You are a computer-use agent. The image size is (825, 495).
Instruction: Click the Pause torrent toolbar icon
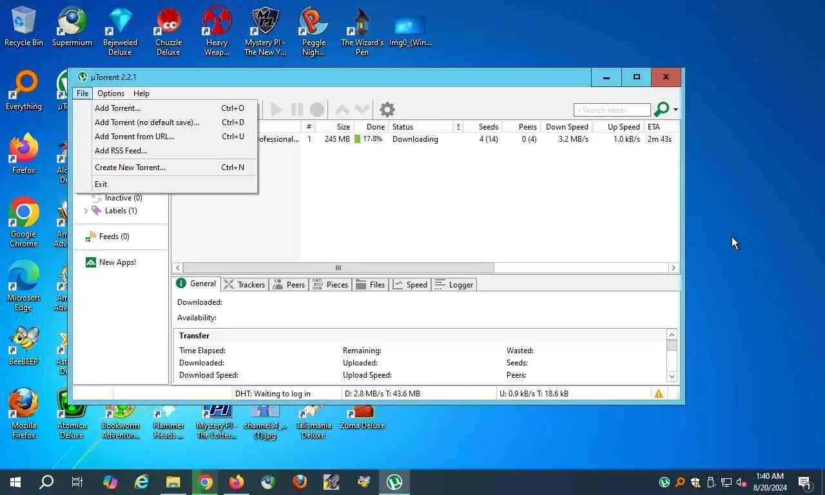pyautogui.click(x=296, y=110)
